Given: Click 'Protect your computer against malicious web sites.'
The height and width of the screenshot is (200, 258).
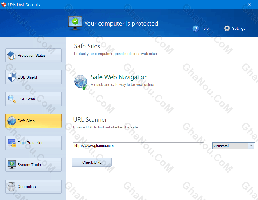Looking at the screenshot, I should [116, 54].
